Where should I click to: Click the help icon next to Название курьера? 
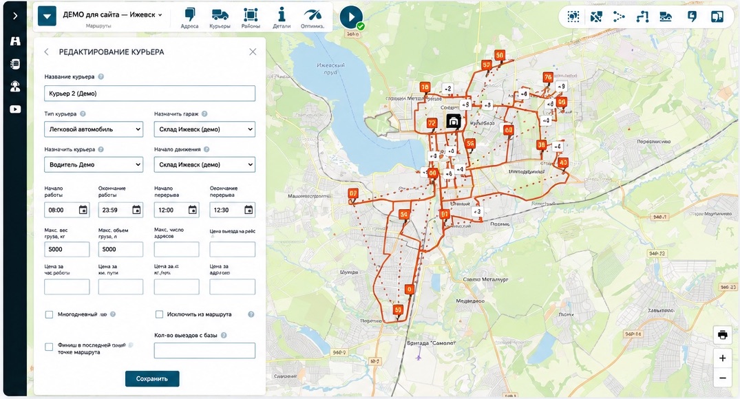(101, 76)
